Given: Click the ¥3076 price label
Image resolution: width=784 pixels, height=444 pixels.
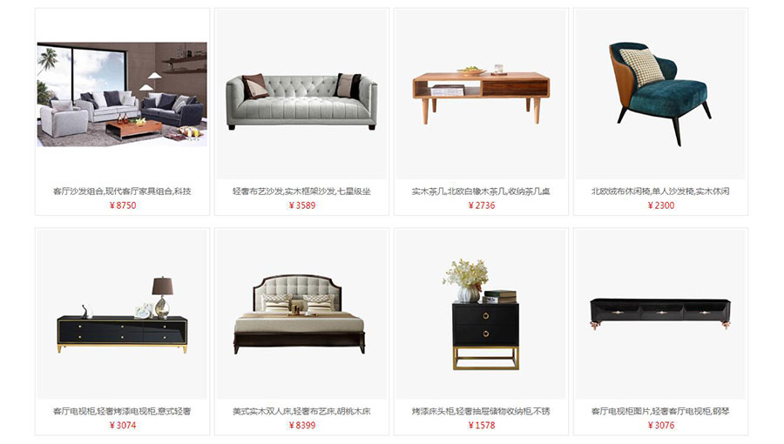Looking at the screenshot, I should [x=661, y=426].
